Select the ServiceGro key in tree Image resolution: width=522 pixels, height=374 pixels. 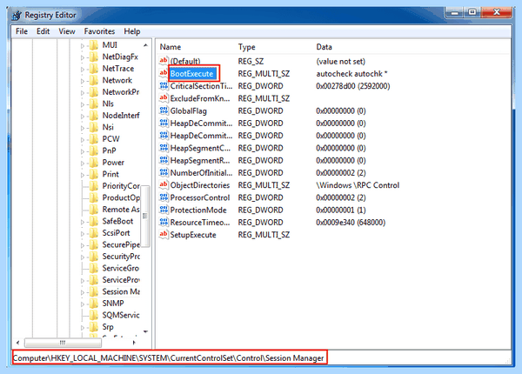coord(121,268)
